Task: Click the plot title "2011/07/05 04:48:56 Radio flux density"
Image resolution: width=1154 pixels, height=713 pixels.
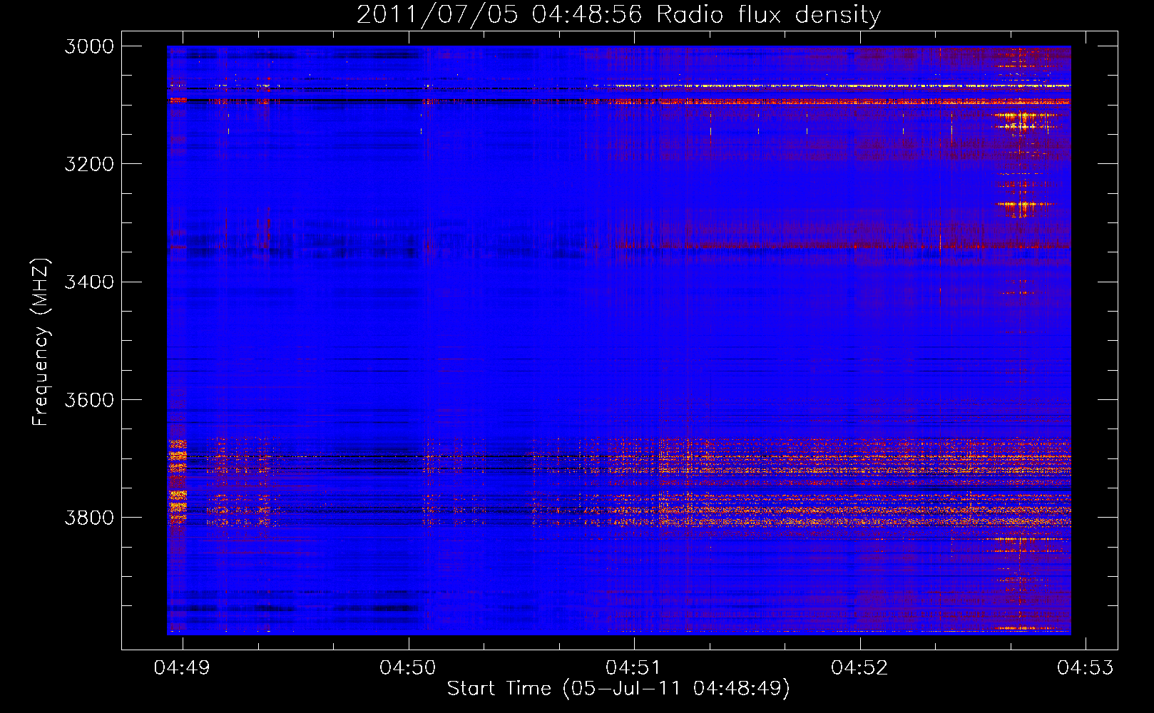Action: click(x=618, y=15)
